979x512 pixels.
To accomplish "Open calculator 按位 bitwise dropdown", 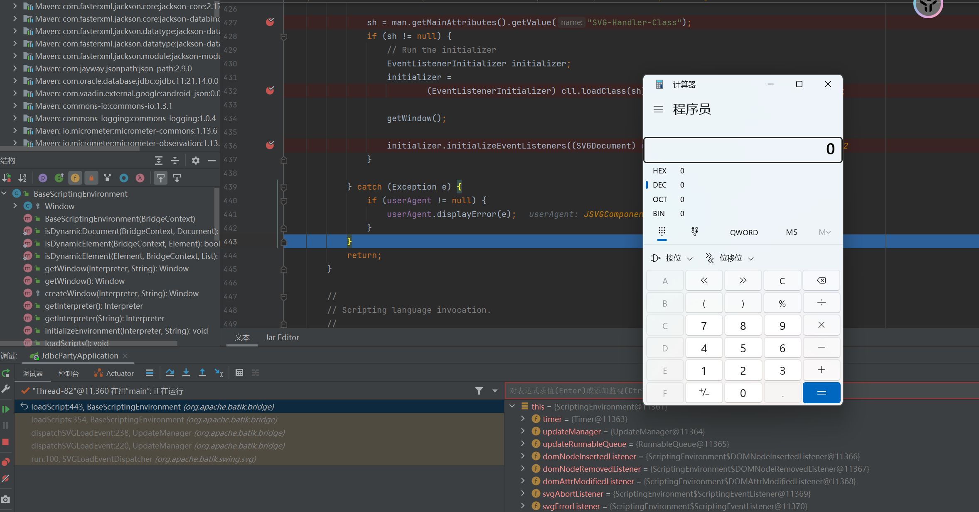I will pyautogui.click(x=672, y=258).
